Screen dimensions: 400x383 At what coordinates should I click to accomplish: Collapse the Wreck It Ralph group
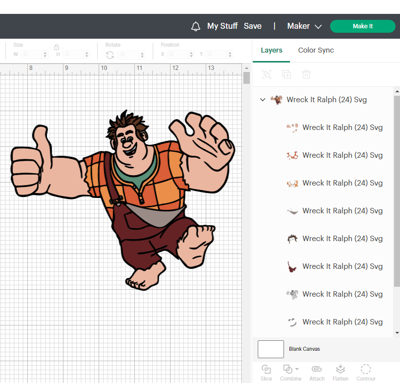263,100
